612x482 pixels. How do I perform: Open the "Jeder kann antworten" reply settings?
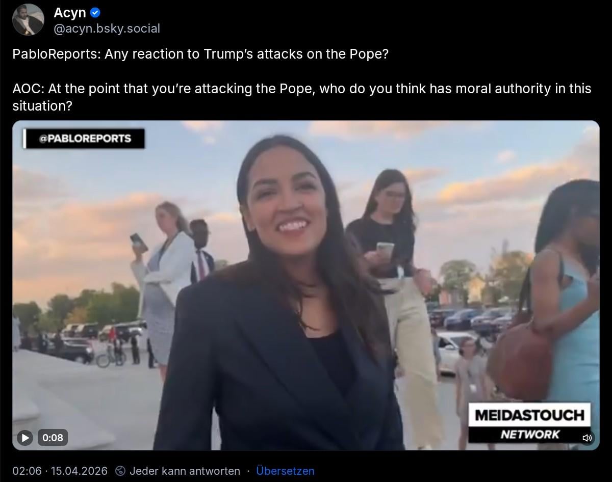pyautogui.click(x=185, y=471)
